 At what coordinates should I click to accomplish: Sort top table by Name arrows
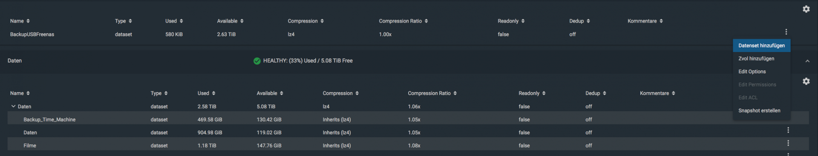pos(28,21)
